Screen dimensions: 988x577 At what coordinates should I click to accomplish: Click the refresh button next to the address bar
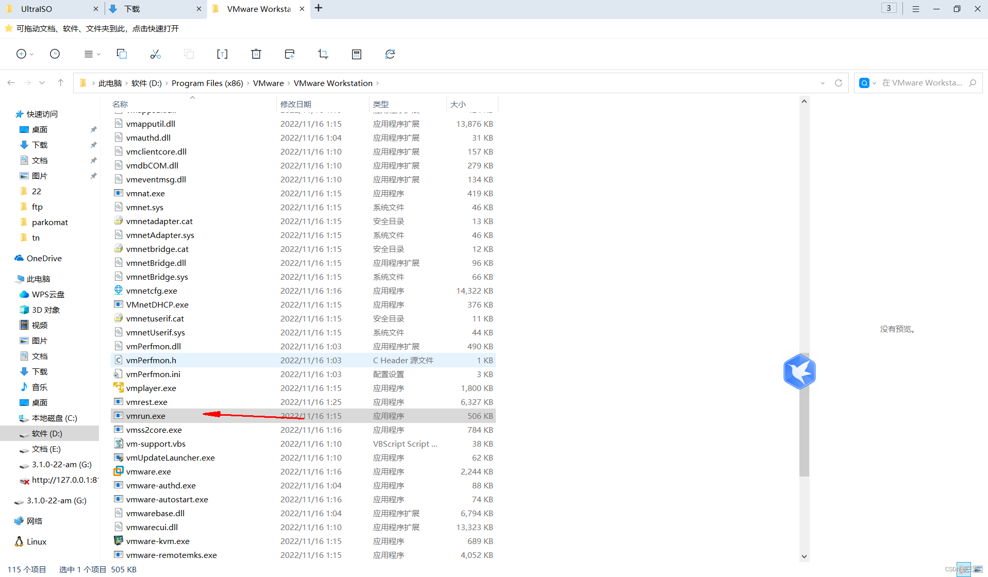point(839,82)
